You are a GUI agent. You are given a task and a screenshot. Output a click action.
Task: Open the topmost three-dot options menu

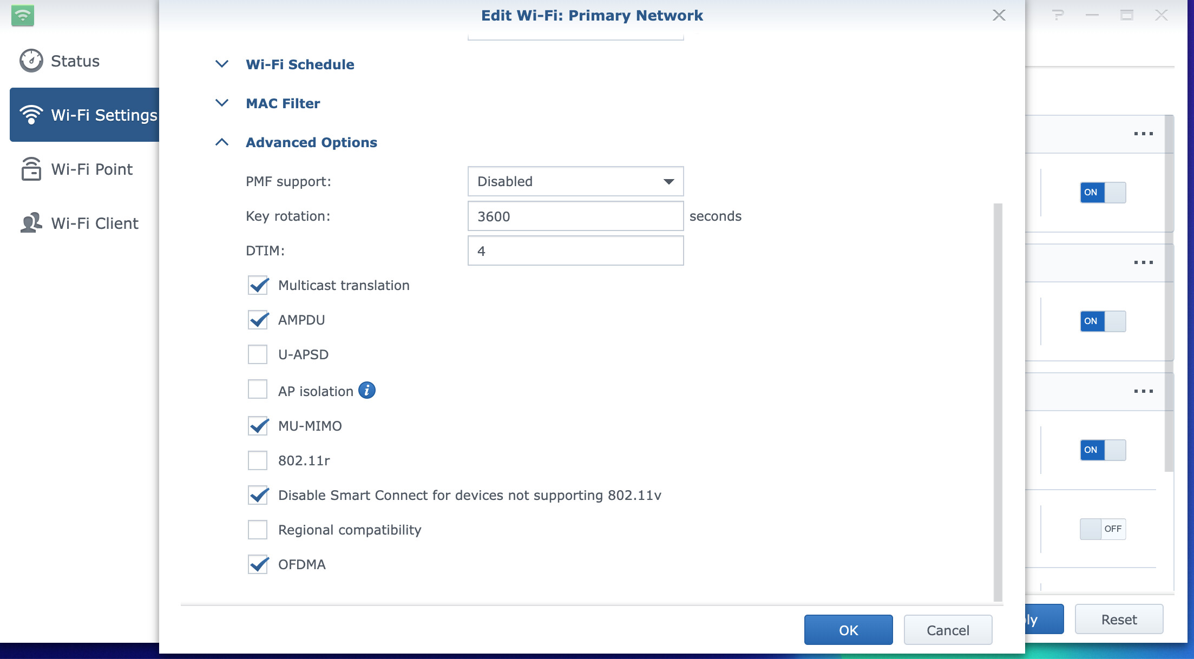(x=1143, y=134)
